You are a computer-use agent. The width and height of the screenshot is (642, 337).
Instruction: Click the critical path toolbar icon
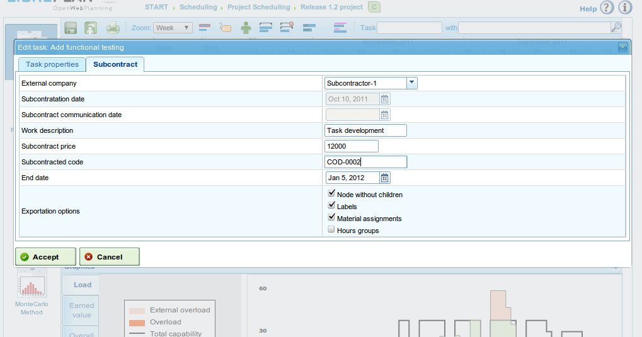[x=205, y=28]
